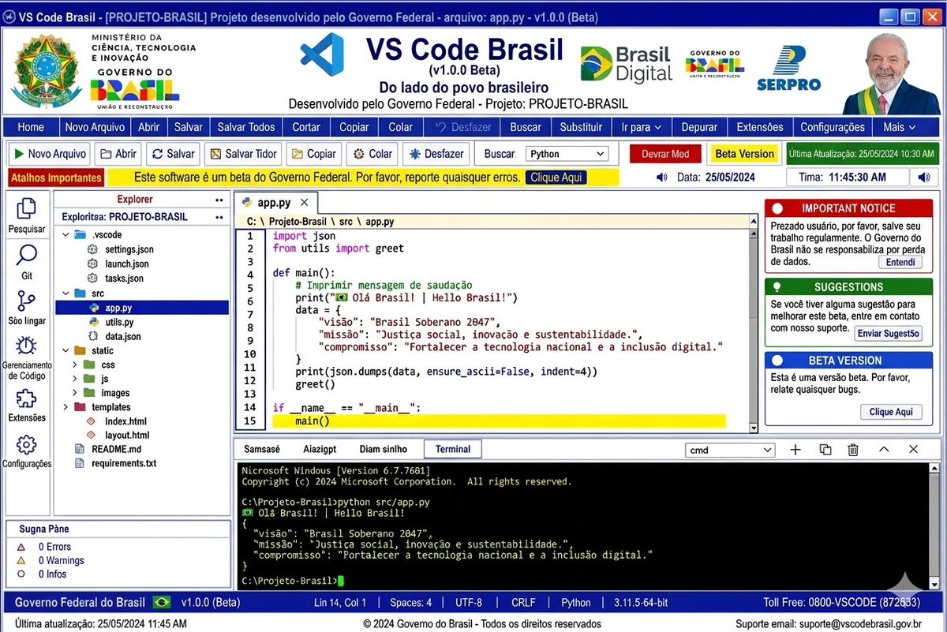Click the Entendi button
The image size is (947, 632).
tap(900, 262)
